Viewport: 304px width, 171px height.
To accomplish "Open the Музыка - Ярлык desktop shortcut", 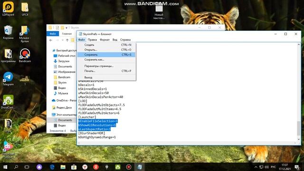I will click(x=25, y=34).
